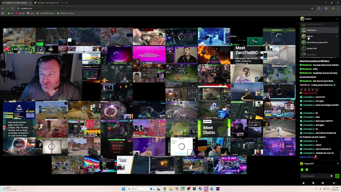Open the CrisGodOfWar Stream bookmark
Viewport: 341px width, 192px height.
click(x=45, y=13)
